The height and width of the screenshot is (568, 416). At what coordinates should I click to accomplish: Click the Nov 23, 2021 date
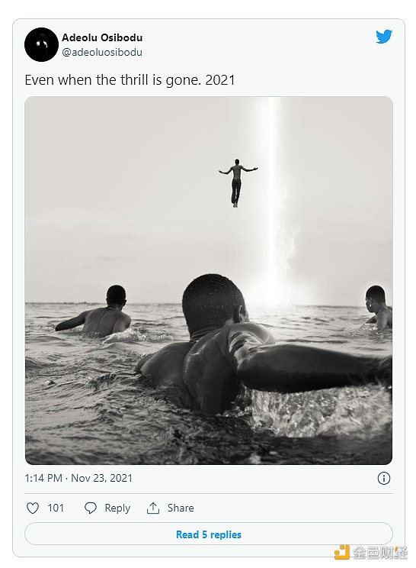[x=101, y=478]
